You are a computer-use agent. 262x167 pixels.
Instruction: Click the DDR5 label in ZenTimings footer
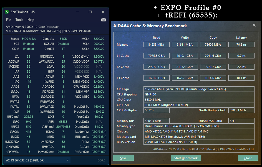101,160
